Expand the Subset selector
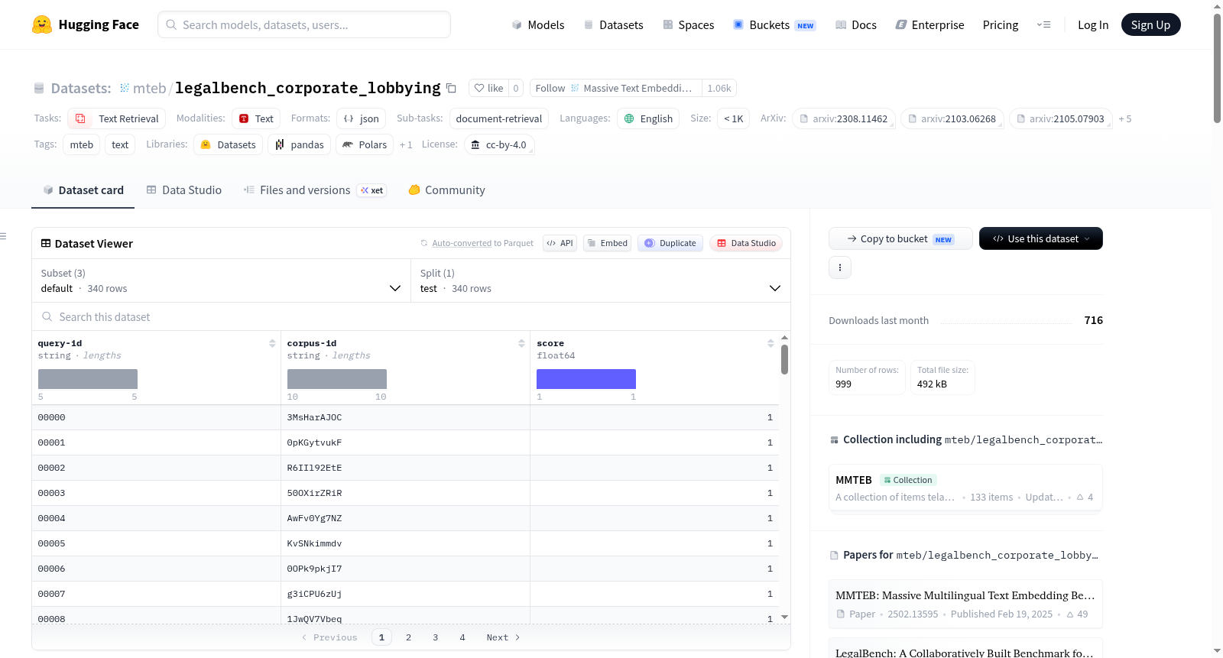This screenshot has width=1223, height=658. pos(221,280)
